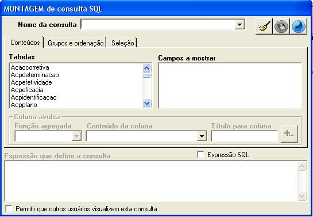
Task: Open the Conteúdo da coluna dropdown
Action: click(x=202, y=136)
